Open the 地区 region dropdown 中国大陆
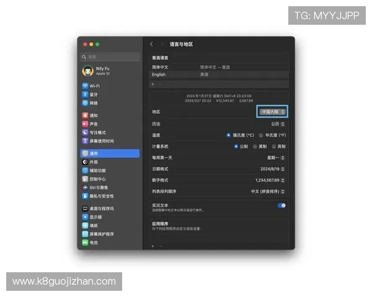 click(x=272, y=112)
